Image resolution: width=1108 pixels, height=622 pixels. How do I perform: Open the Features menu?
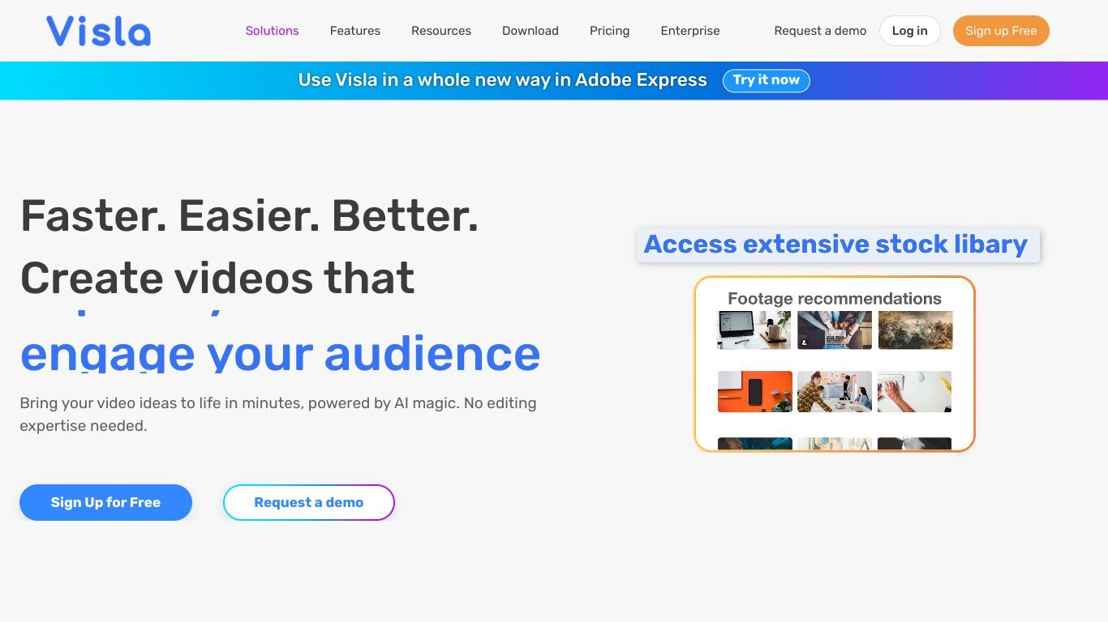pos(354,31)
